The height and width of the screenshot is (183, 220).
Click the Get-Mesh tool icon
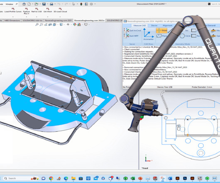tap(48, 9)
